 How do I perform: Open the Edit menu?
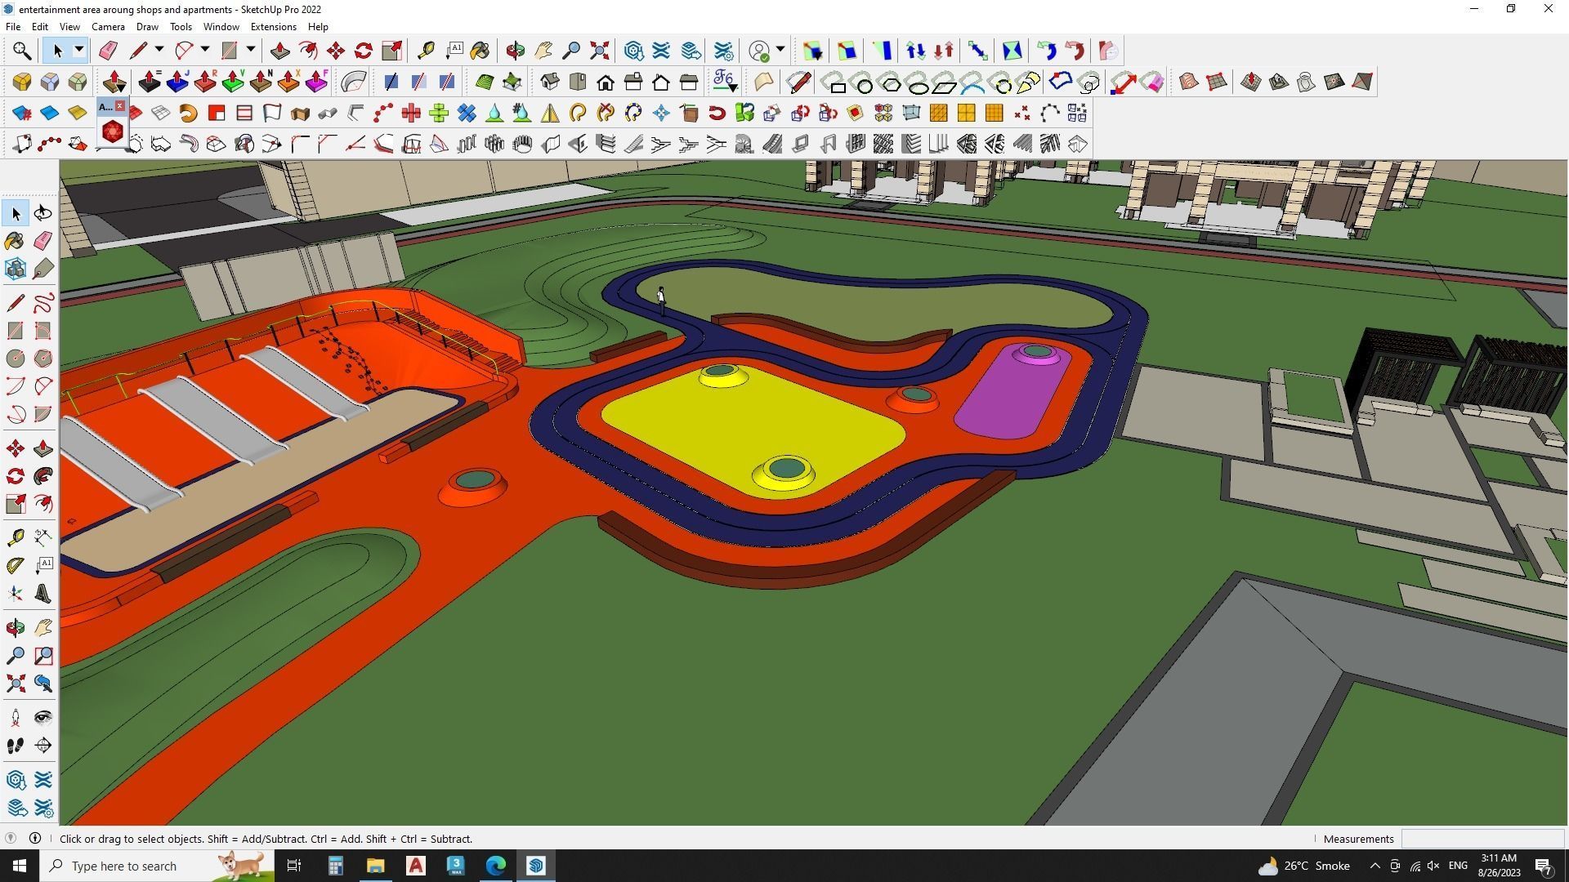(39, 27)
